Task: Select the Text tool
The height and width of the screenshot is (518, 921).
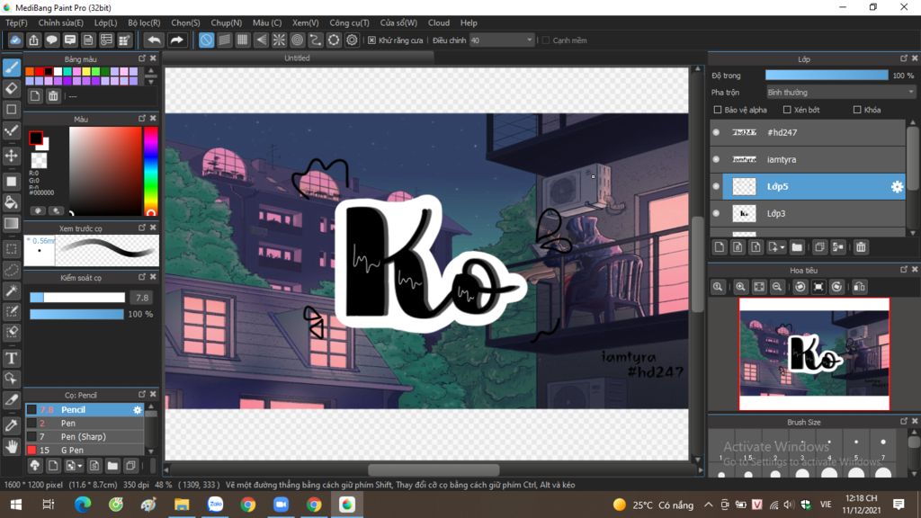Action: [11, 358]
